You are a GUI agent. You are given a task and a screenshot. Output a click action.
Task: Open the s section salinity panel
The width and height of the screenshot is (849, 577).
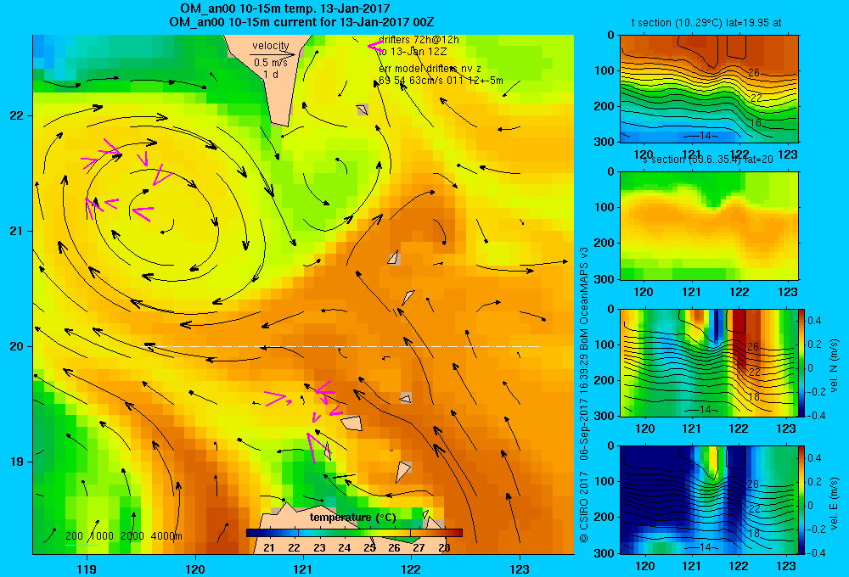pyautogui.click(x=709, y=226)
